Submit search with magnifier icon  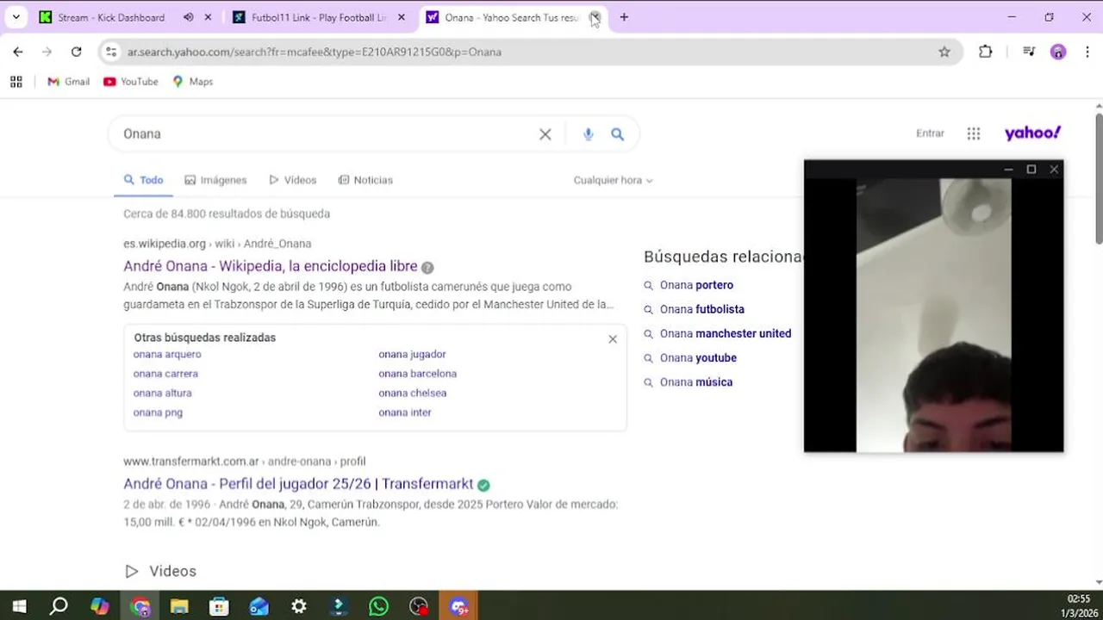coord(618,134)
